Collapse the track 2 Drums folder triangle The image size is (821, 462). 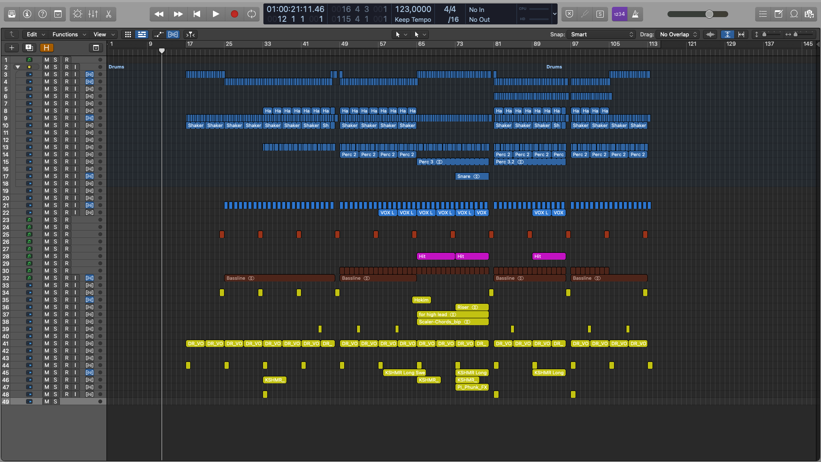[18, 67]
